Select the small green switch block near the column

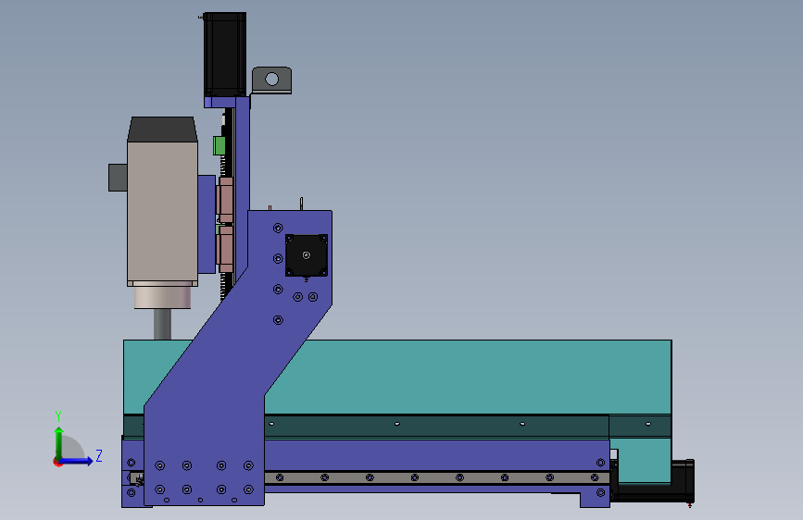[x=220, y=145]
